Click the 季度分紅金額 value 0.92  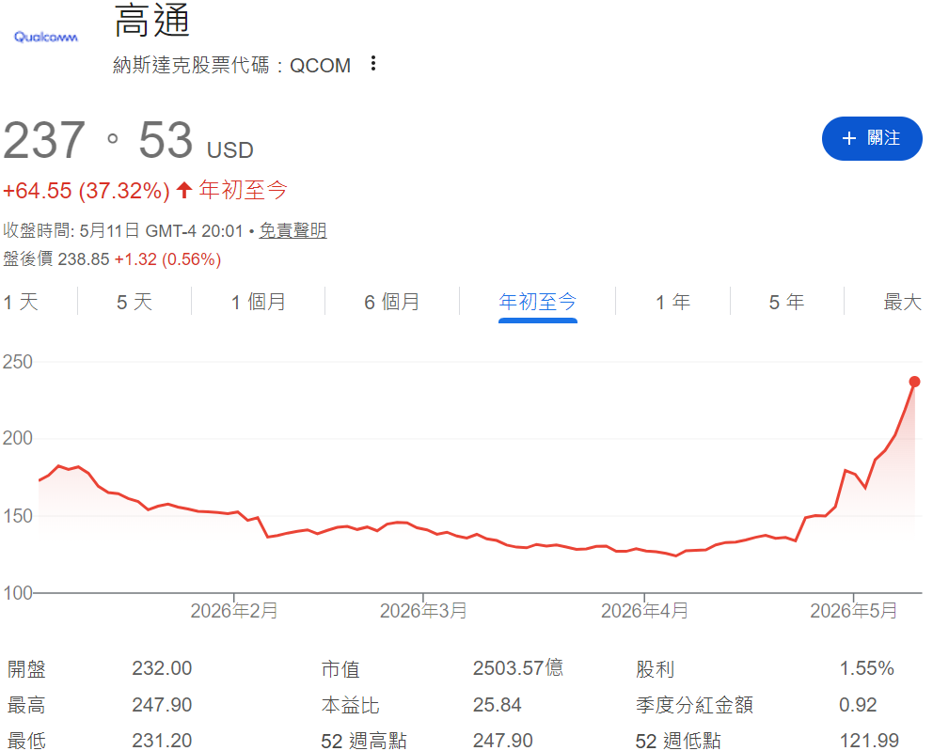[x=858, y=705]
